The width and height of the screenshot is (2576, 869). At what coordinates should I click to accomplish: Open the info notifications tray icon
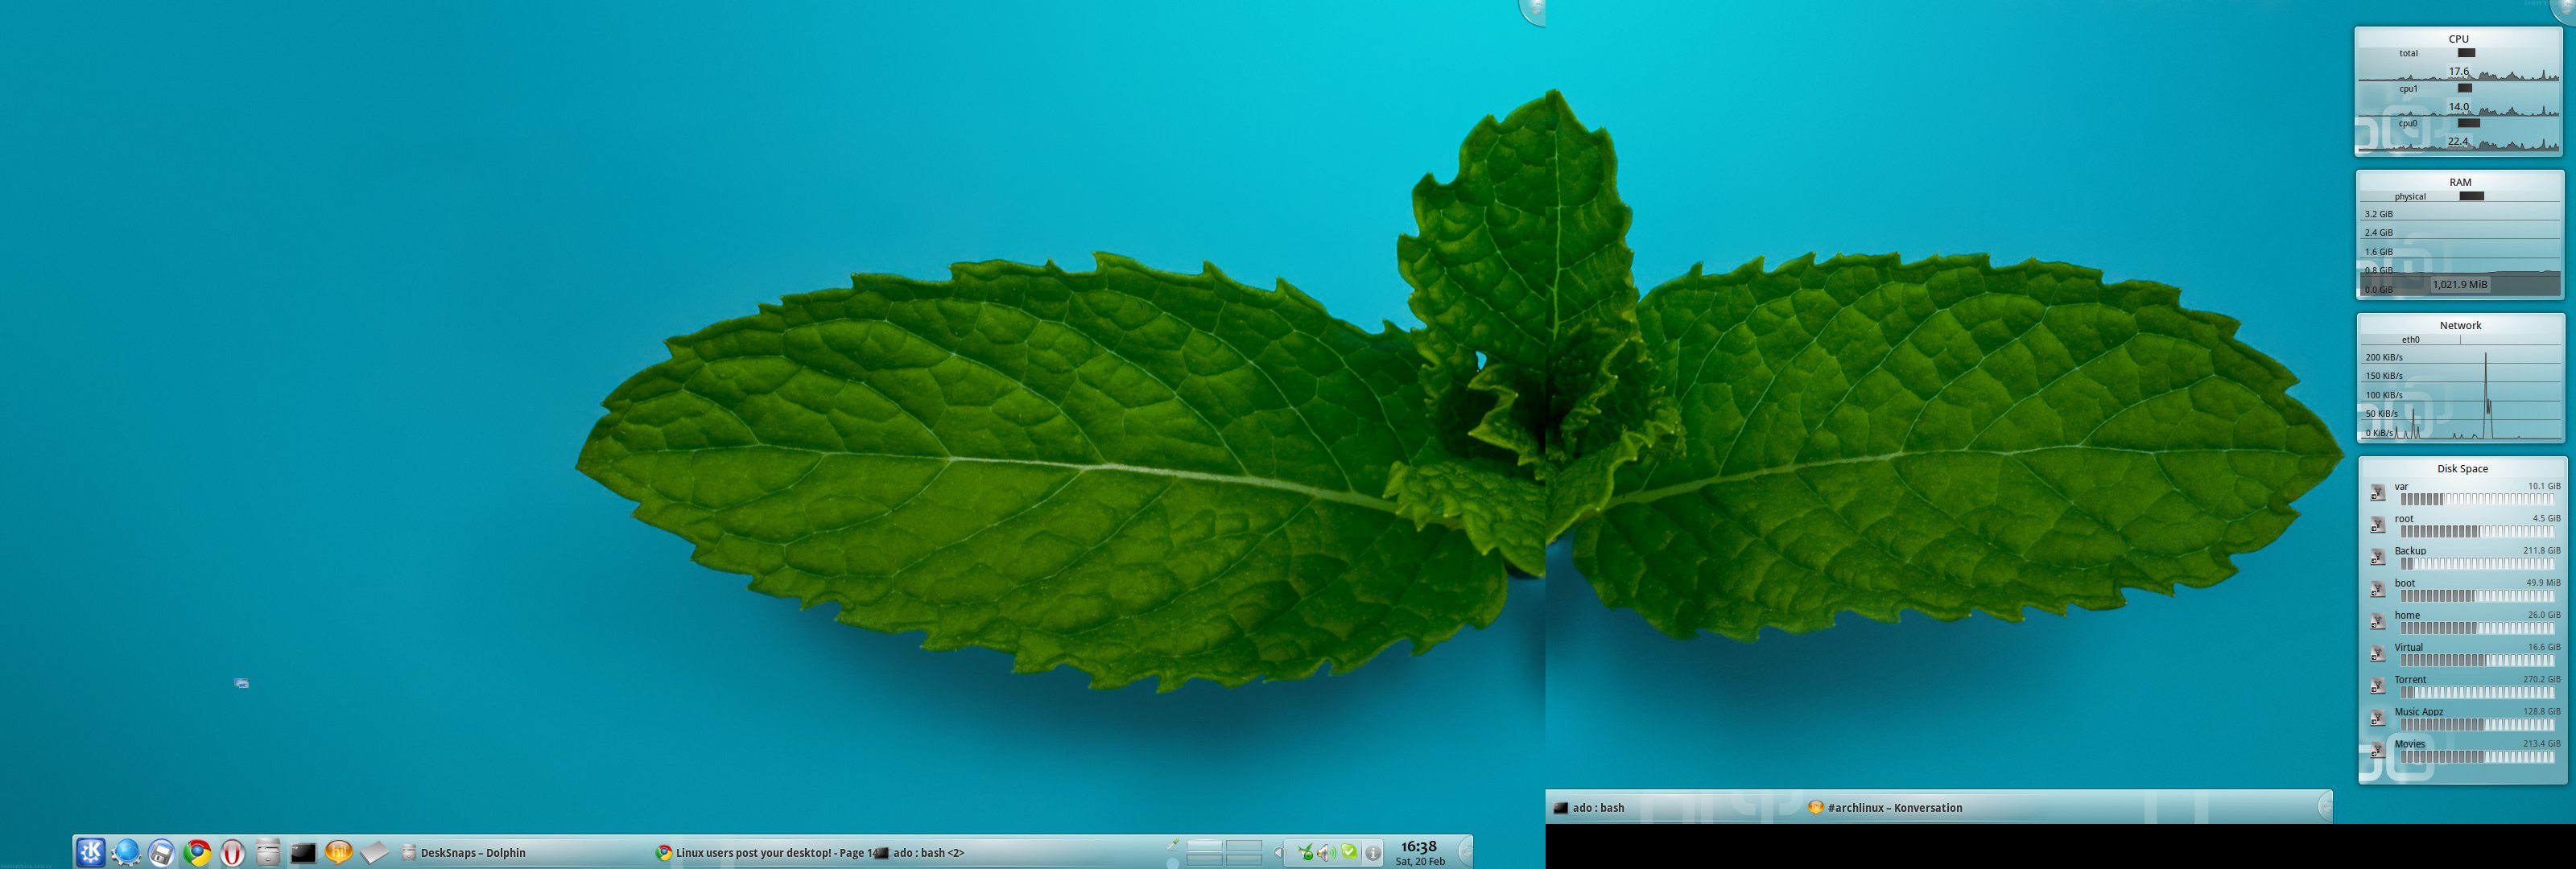coord(1373,853)
